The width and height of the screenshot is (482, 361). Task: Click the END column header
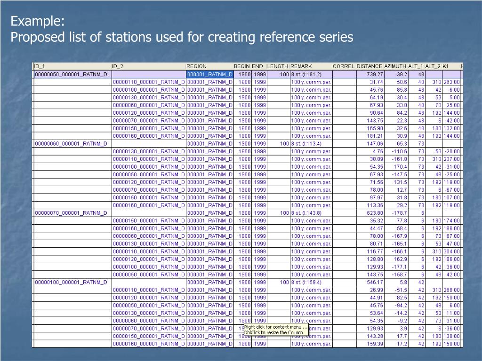coord(259,66)
